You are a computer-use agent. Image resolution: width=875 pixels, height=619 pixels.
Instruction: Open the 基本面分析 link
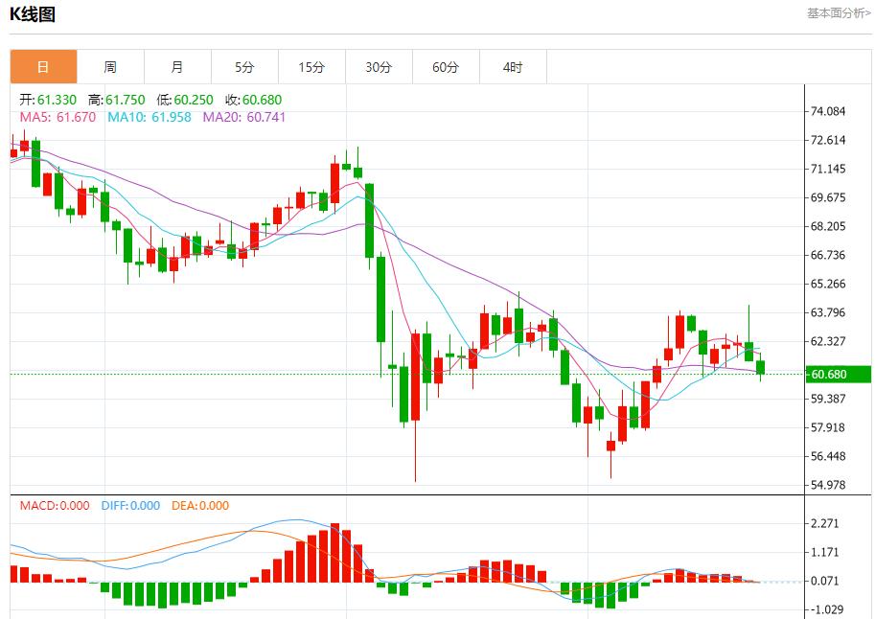pyautogui.click(x=839, y=13)
